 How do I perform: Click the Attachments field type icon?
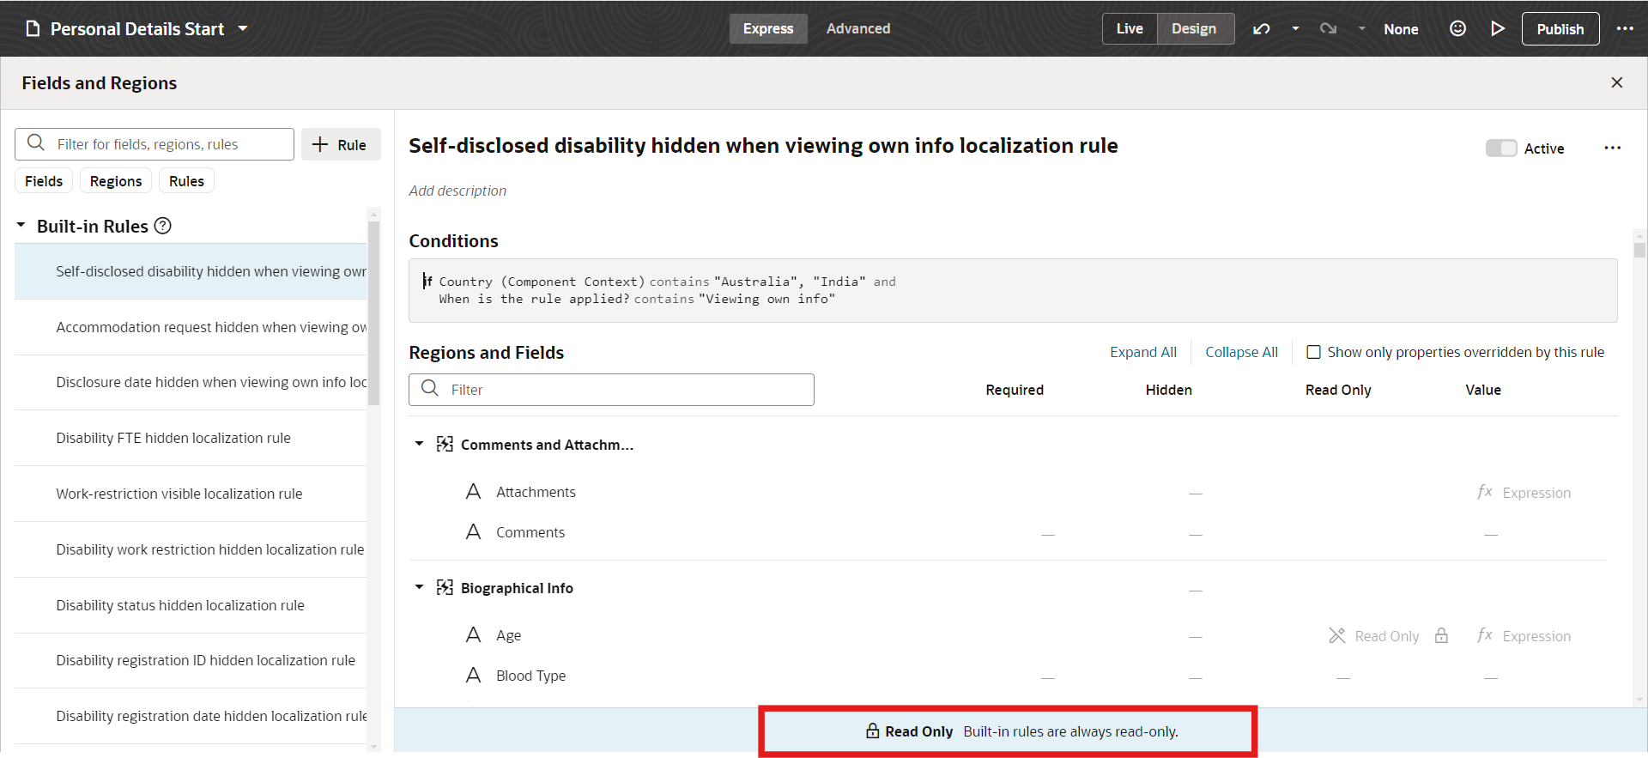(x=473, y=491)
